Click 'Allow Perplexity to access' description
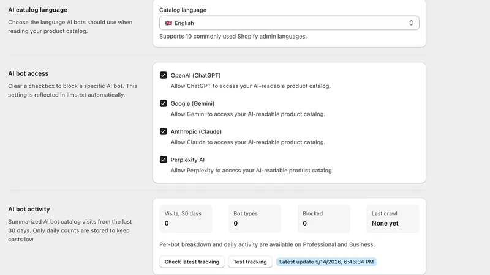The height and width of the screenshot is (275, 490). point(252,170)
